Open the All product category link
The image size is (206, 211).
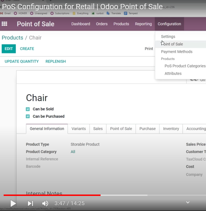pyautogui.click(x=73, y=152)
